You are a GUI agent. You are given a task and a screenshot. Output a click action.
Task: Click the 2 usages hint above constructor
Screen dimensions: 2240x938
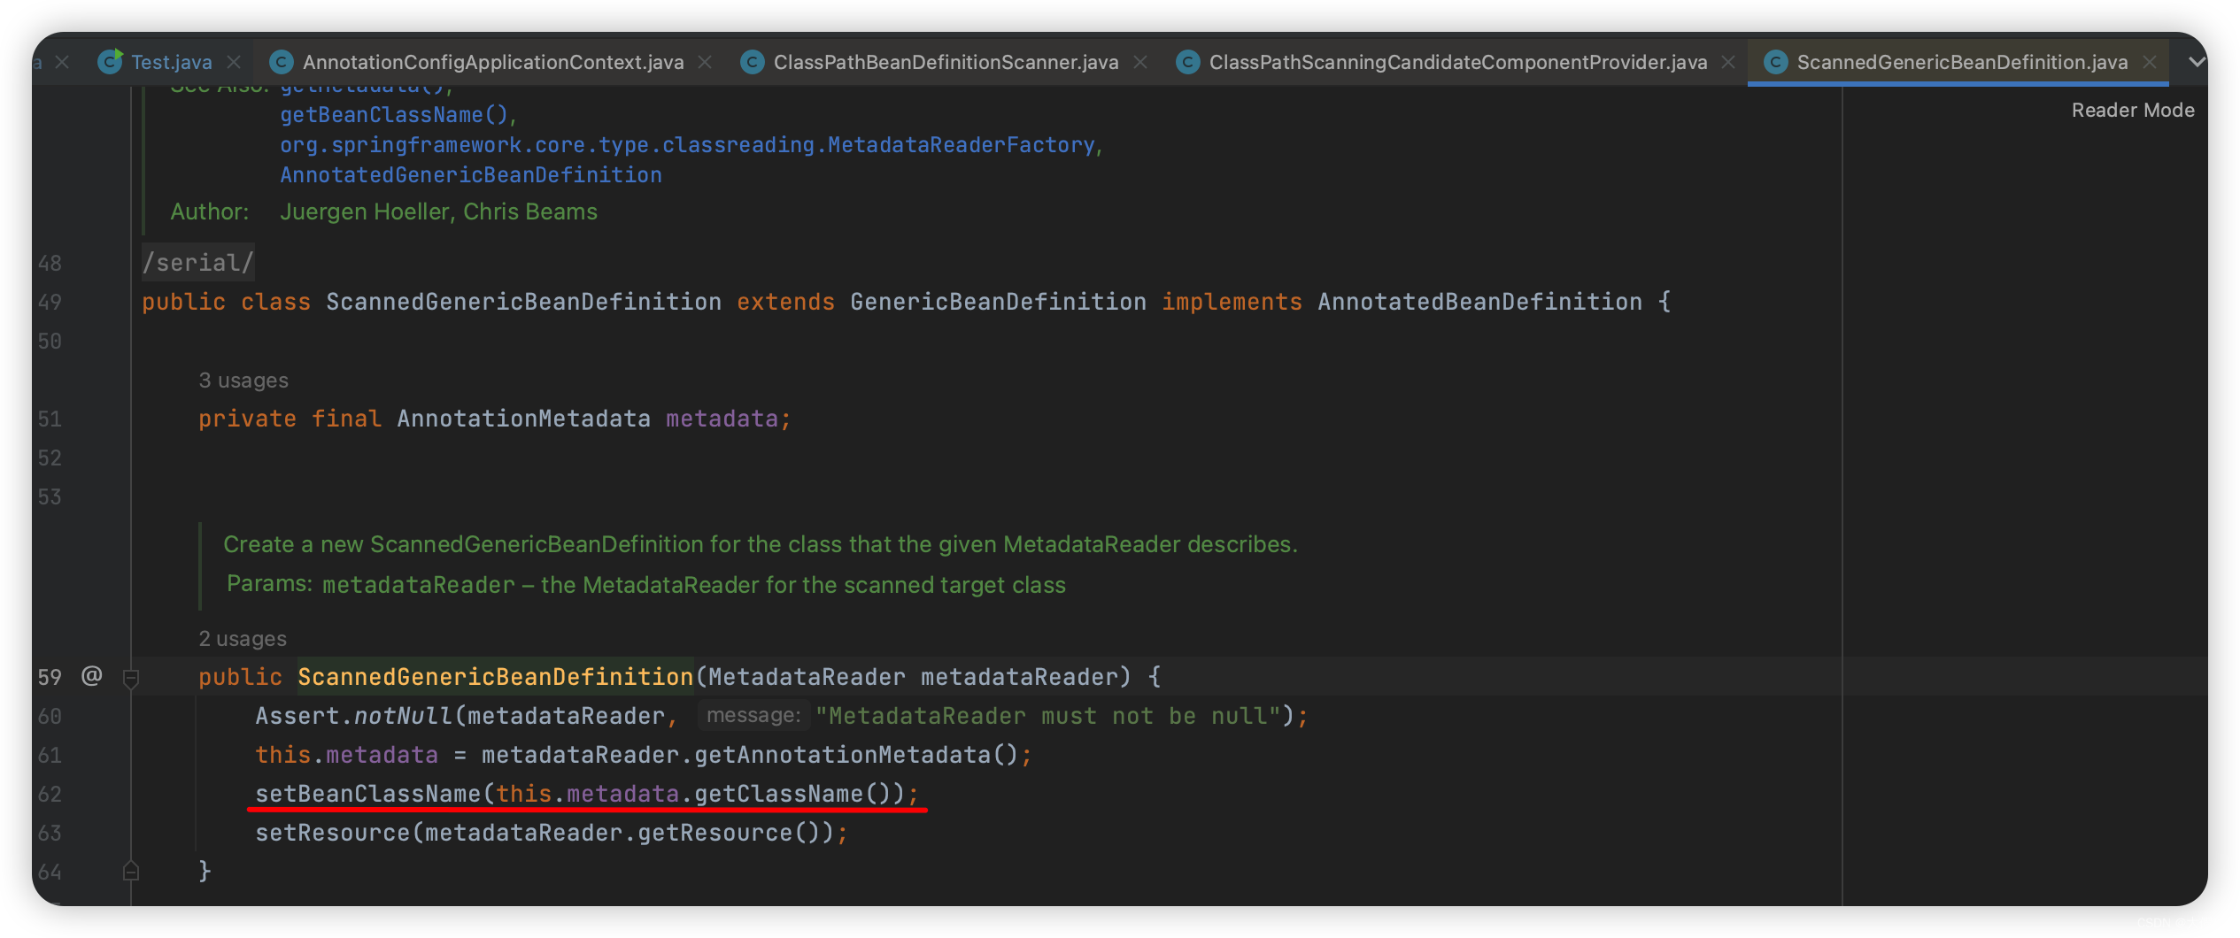(x=243, y=639)
